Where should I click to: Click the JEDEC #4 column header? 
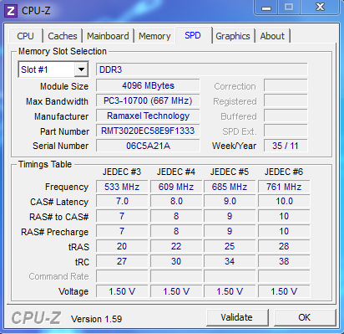point(176,172)
